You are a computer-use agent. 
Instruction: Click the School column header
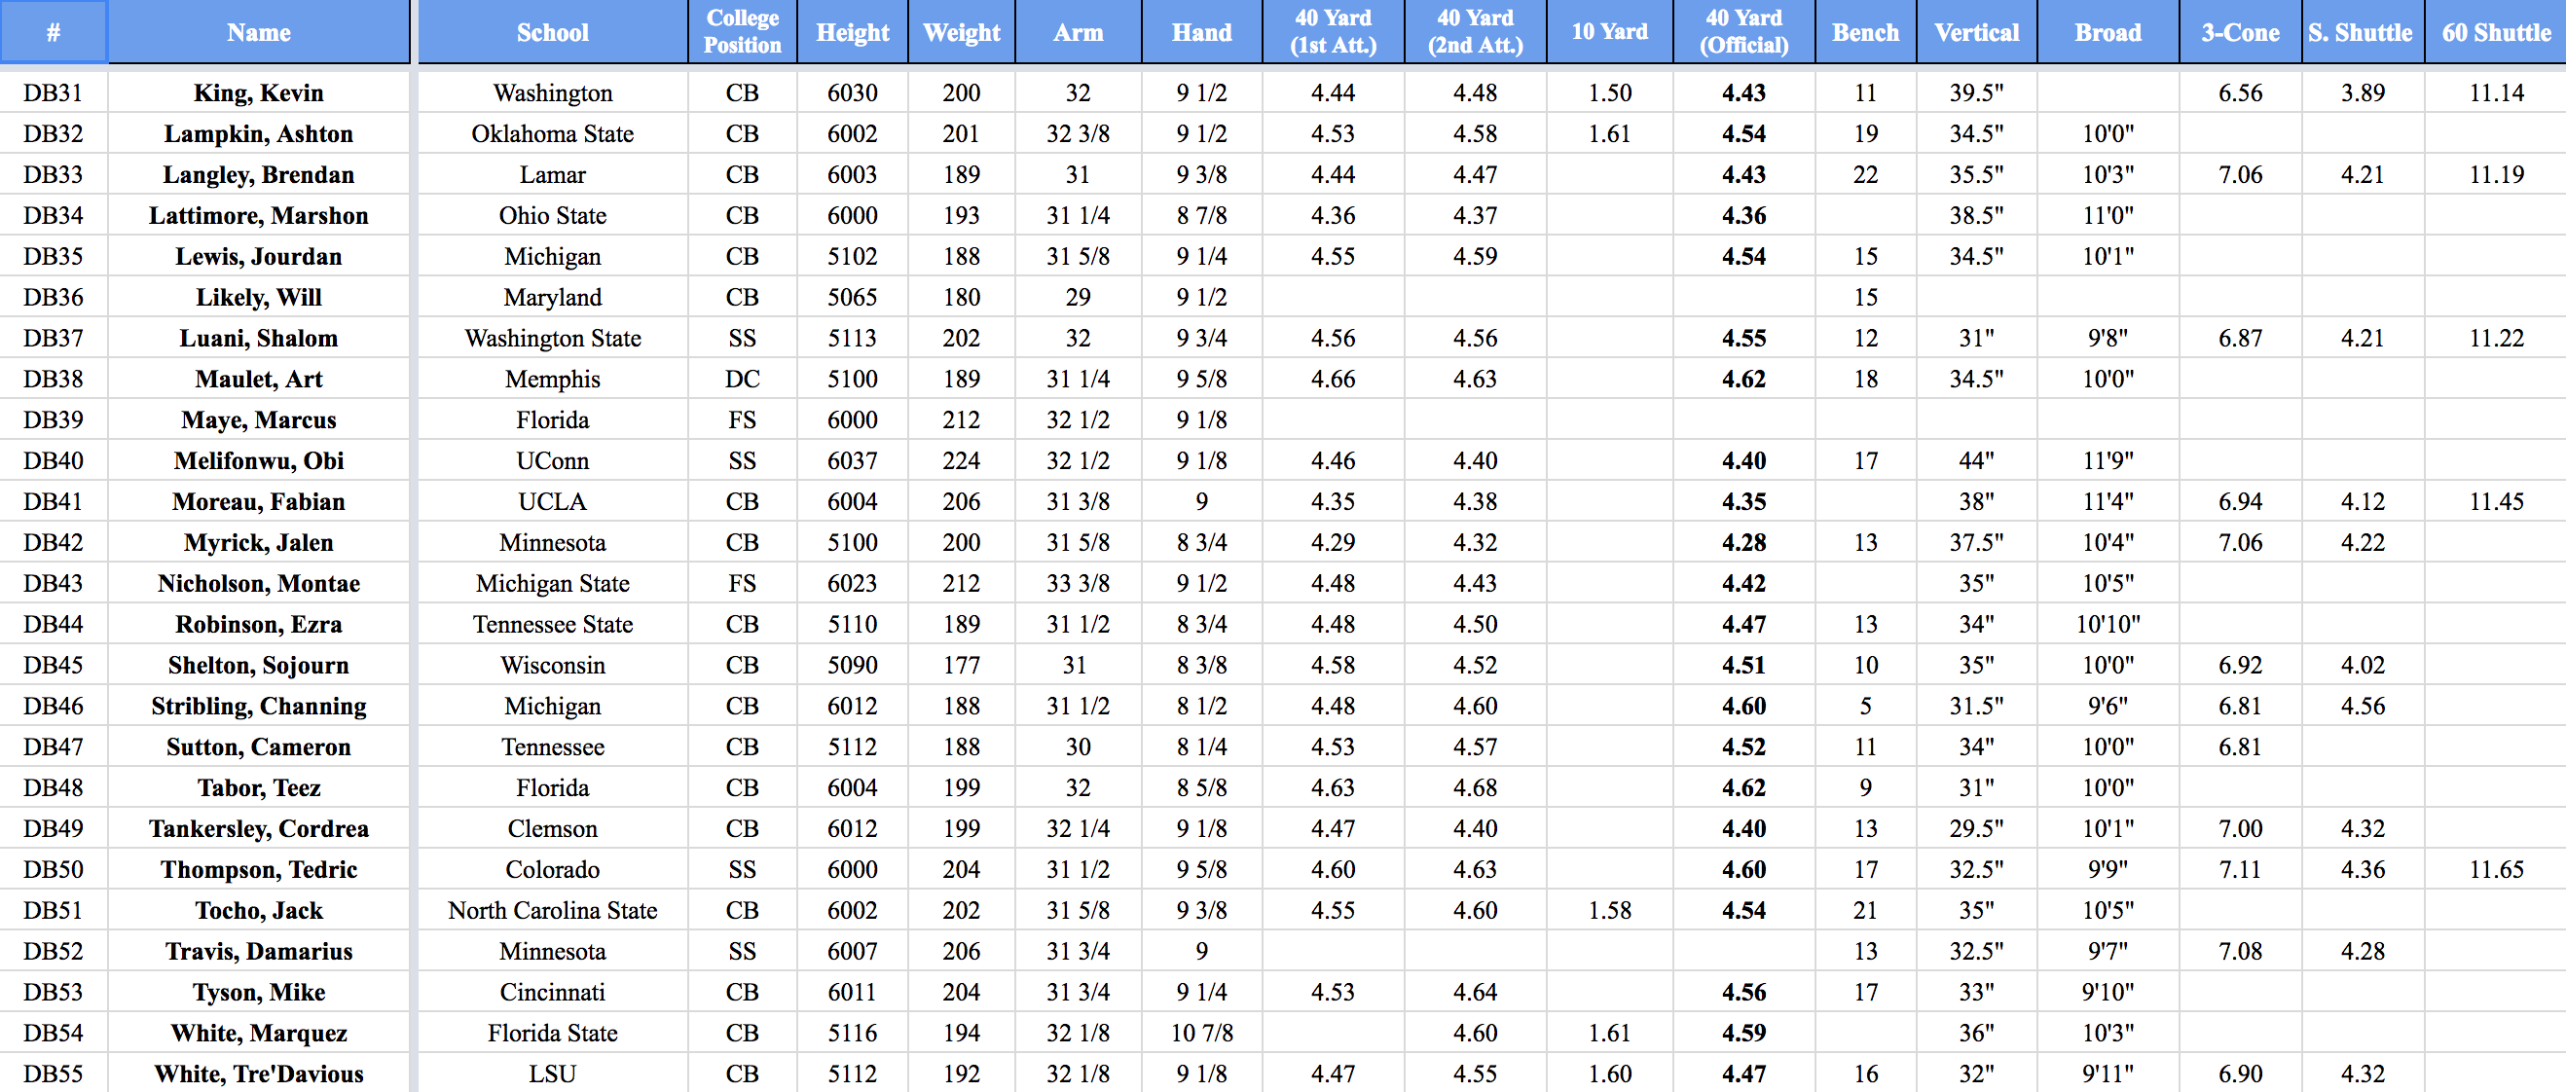[552, 32]
